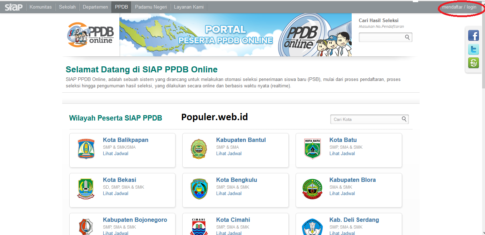Click the Portal Peserta PPDB Online banner
This screenshot has width=485, height=235.
(x=236, y=35)
